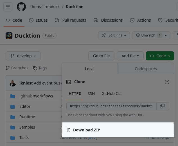Open the Add event bus commit message

(x=48, y=83)
